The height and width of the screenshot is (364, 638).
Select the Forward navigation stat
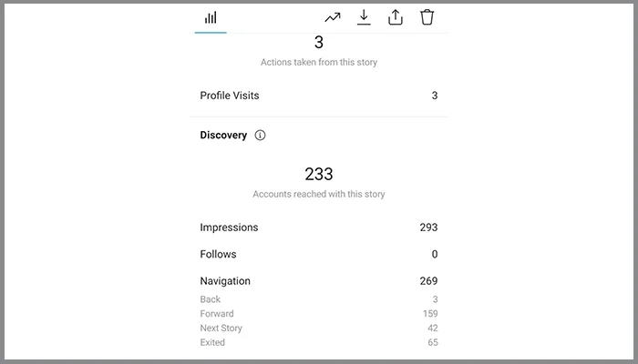217,314
